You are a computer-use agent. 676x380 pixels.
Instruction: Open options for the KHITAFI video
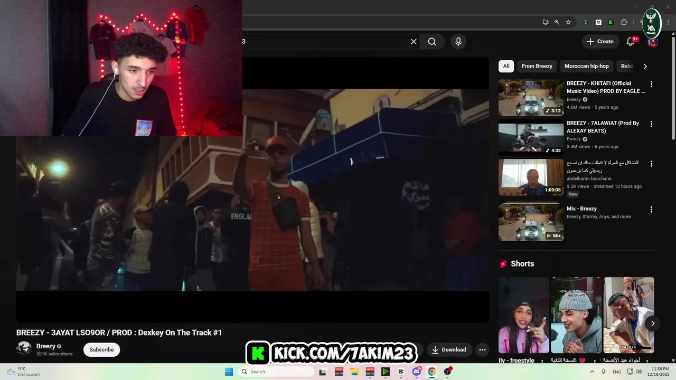tap(651, 84)
